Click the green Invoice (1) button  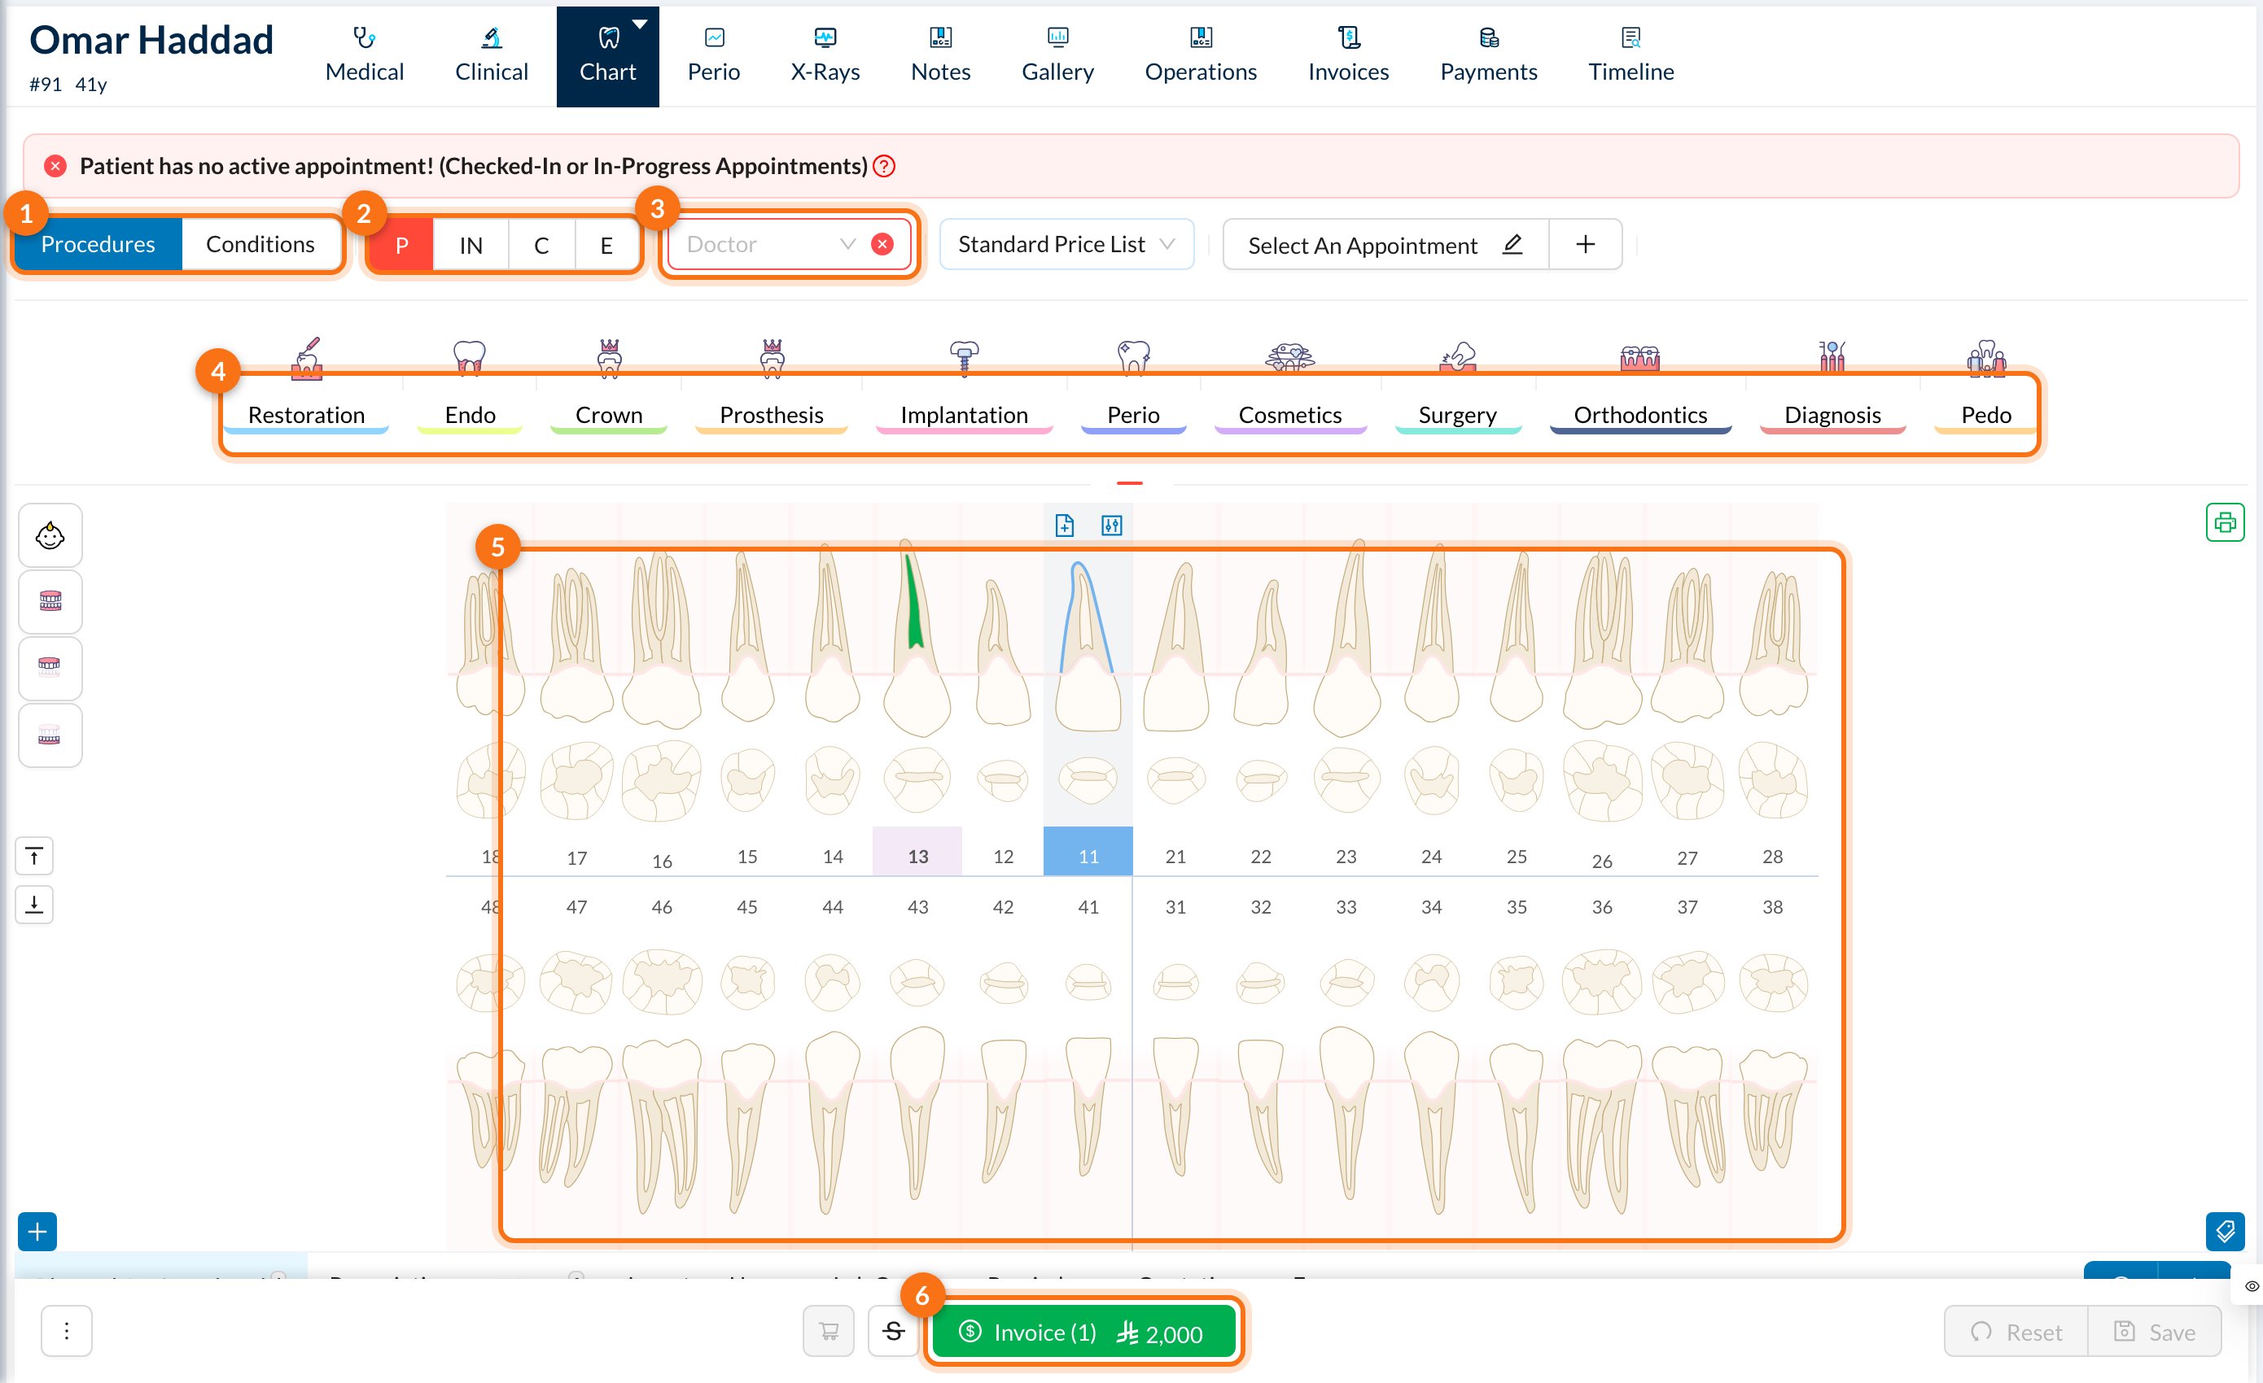1083,1332
